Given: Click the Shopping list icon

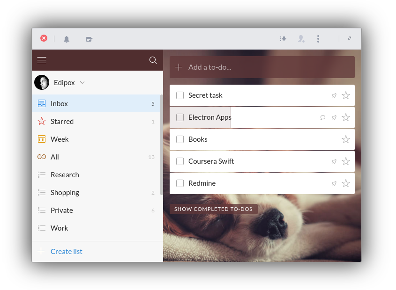Looking at the screenshot, I should (x=42, y=192).
